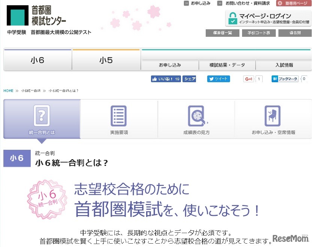Screen dimensions: 314x247
Task: Click the arrow icon beside お申し込み
Action: pos(186,3)
